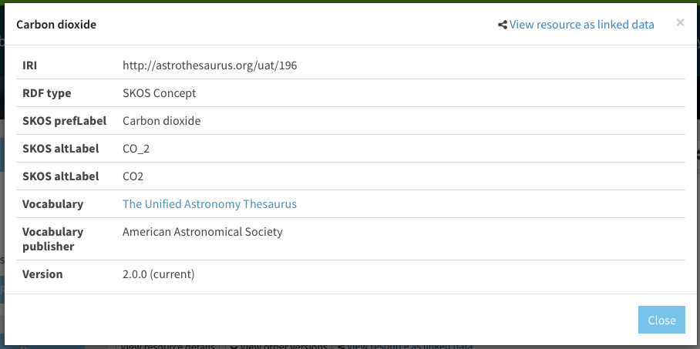This screenshot has width=700, height=349.
Task: Select the SKOS altLabel label beside CO_2
Action: 60,149
